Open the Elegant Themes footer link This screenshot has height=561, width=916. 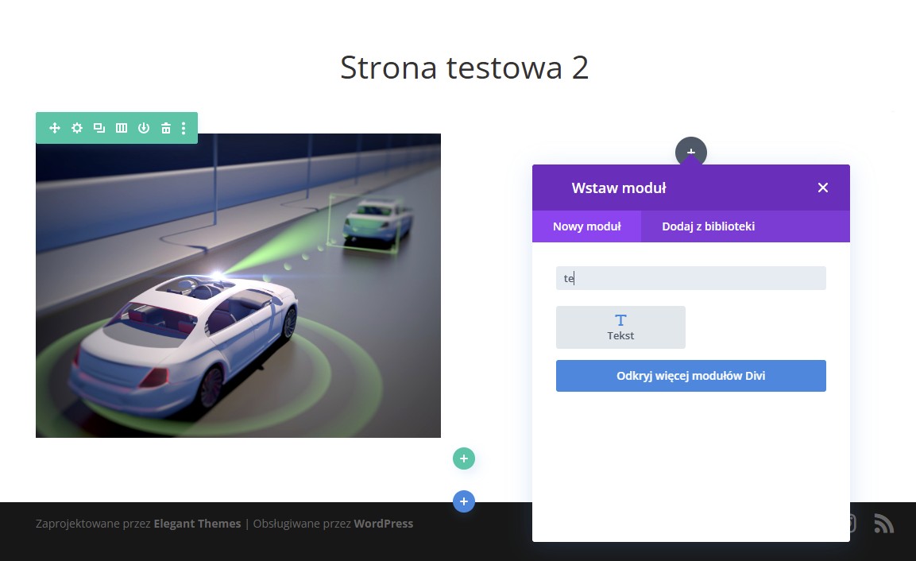[197, 524]
